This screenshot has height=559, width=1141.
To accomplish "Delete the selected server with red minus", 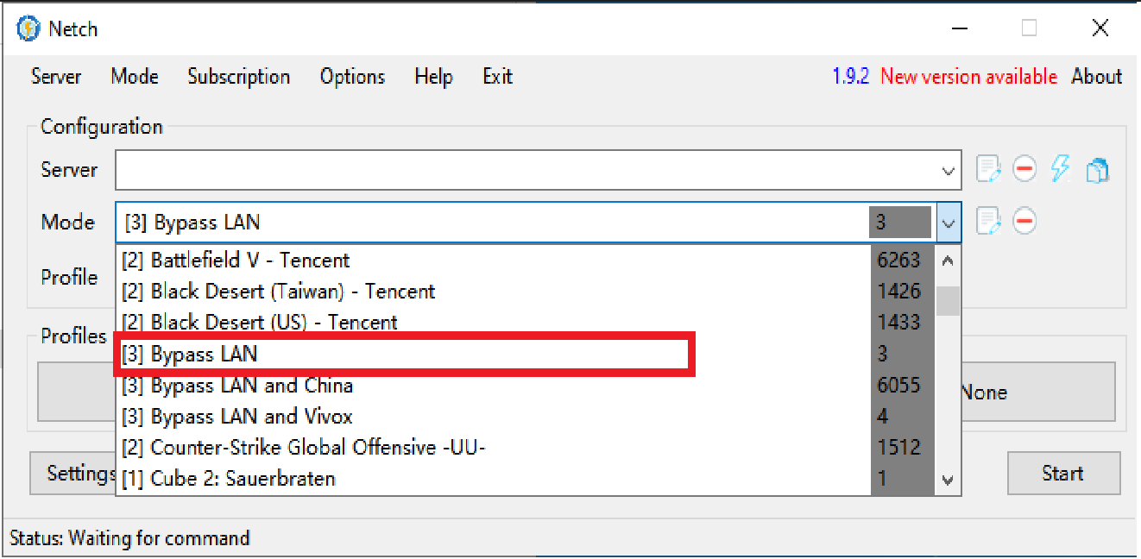I will [1024, 170].
